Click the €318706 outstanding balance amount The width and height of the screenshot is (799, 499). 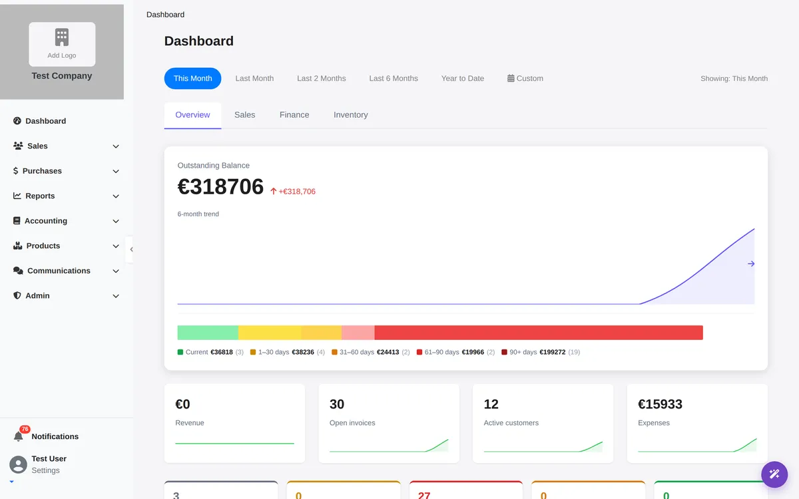(220, 187)
